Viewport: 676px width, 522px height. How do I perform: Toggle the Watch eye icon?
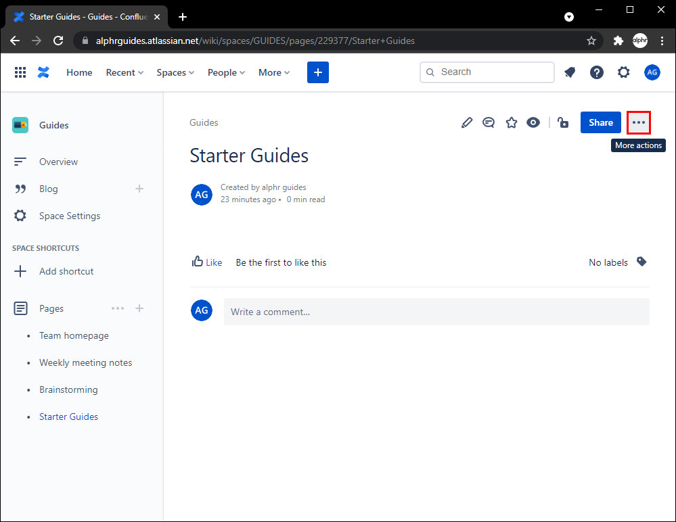(x=533, y=122)
